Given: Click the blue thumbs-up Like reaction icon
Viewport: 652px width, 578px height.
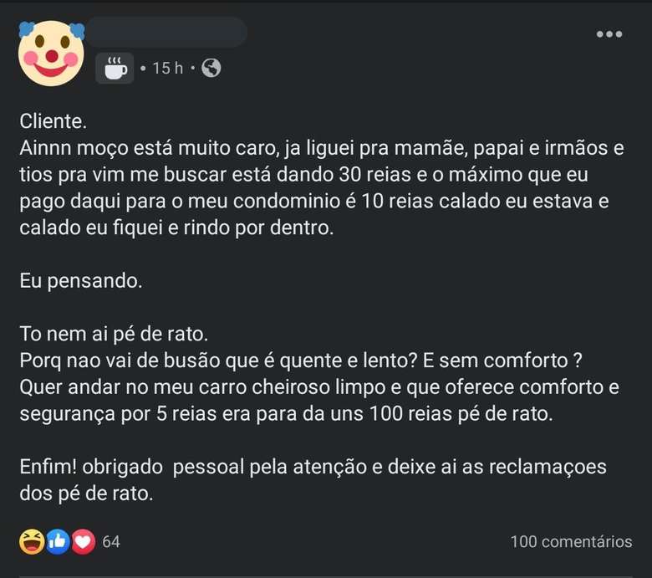Looking at the screenshot, I should click(57, 541).
